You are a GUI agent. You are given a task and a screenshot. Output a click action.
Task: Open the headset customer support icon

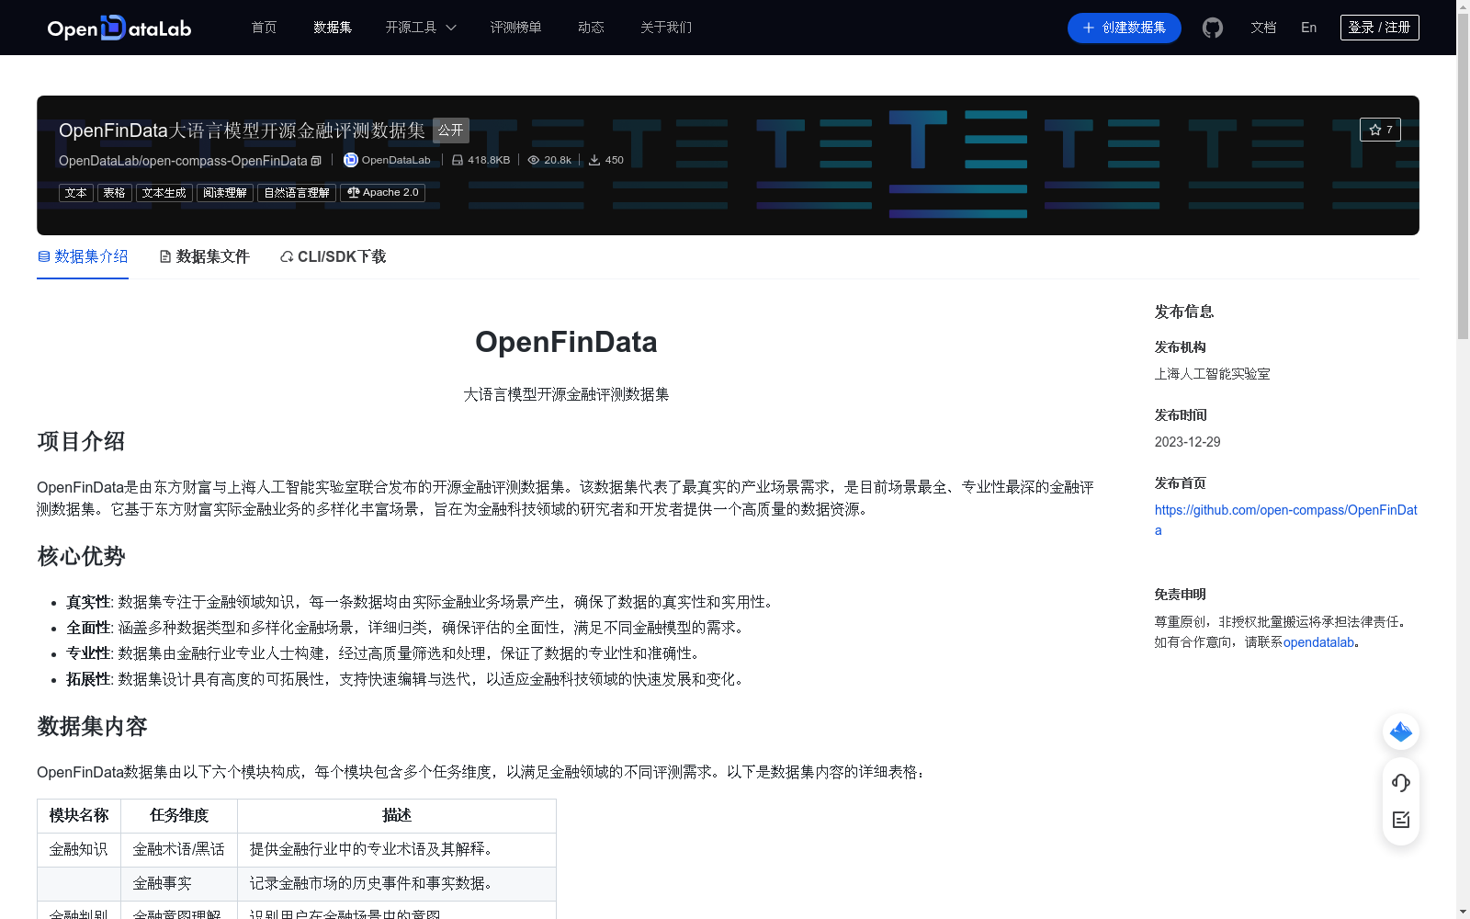[x=1401, y=783]
